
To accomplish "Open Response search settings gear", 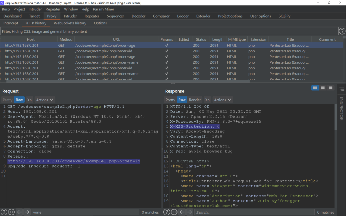I will pyautogui.click(x=174, y=212).
